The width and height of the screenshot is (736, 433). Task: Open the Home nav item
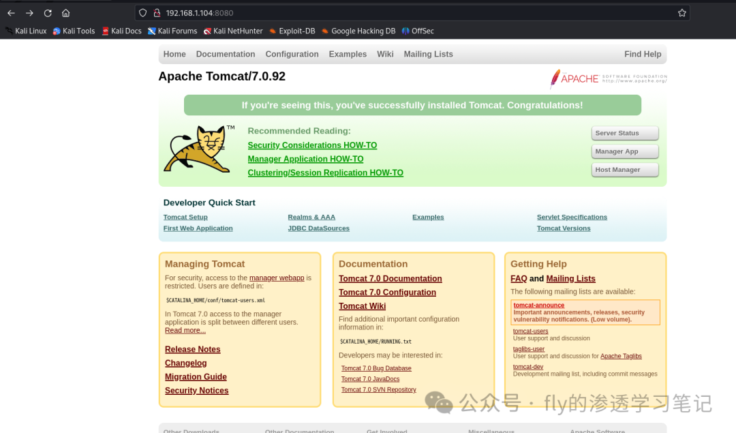click(x=174, y=54)
